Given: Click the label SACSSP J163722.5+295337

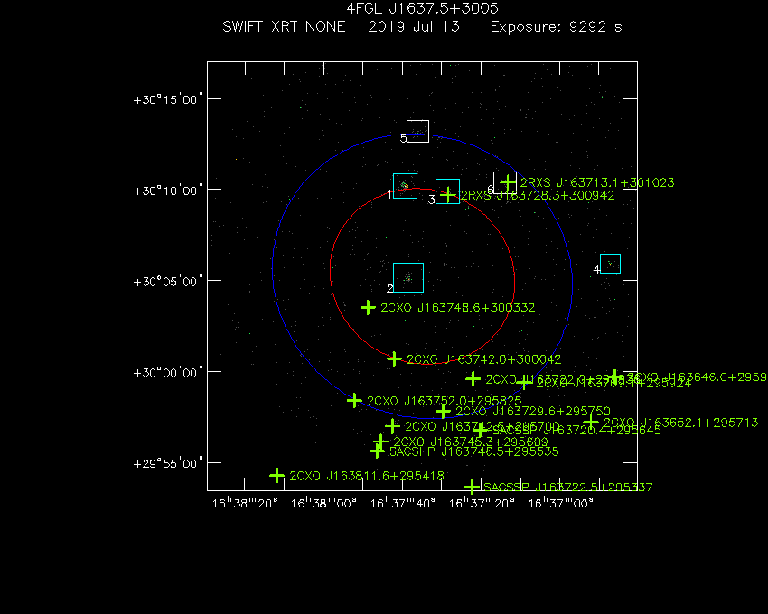Looking at the screenshot, I should click(568, 488).
